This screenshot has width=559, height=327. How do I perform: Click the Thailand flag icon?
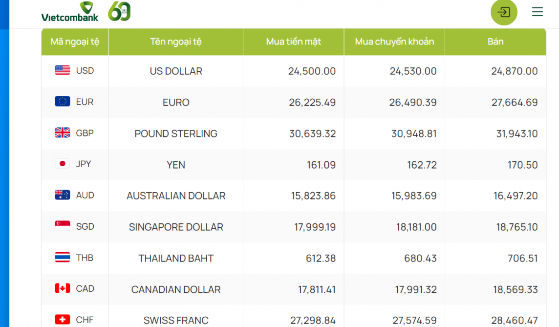pos(63,258)
